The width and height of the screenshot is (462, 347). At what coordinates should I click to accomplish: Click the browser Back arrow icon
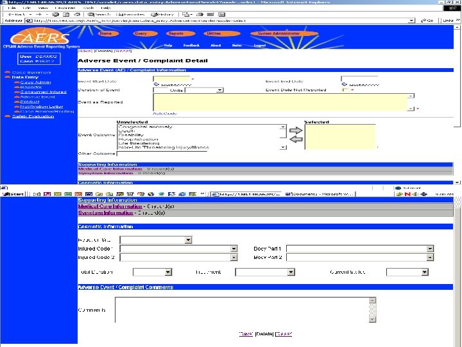(x=11, y=14)
